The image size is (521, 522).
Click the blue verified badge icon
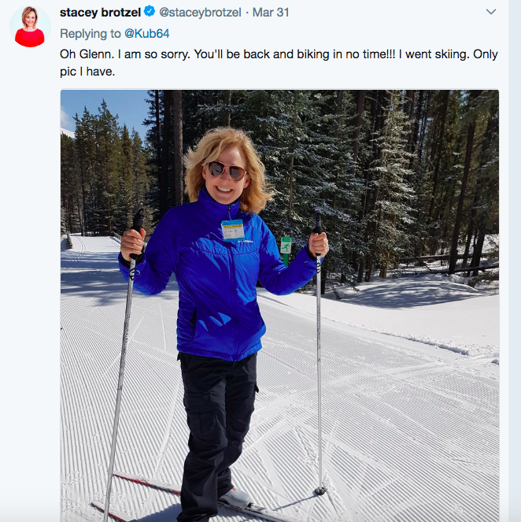tap(148, 13)
